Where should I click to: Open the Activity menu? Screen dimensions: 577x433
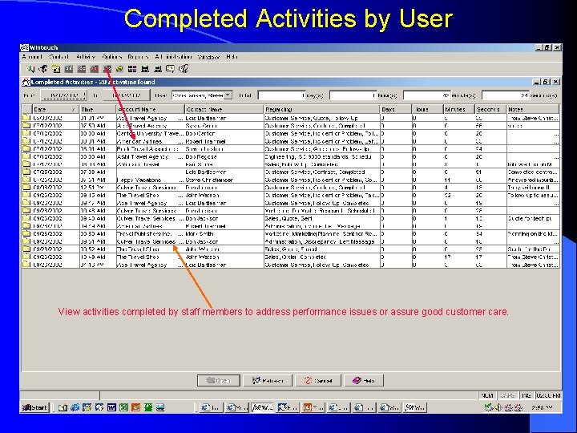[86, 57]
